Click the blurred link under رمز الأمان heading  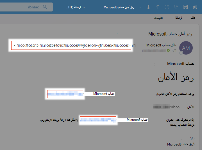[65, 94]
